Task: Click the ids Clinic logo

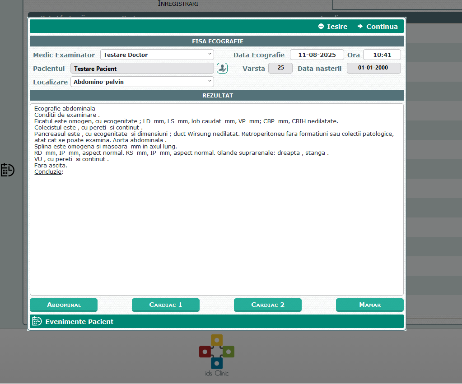Action: pyautogui.click(x=217, y=355)
